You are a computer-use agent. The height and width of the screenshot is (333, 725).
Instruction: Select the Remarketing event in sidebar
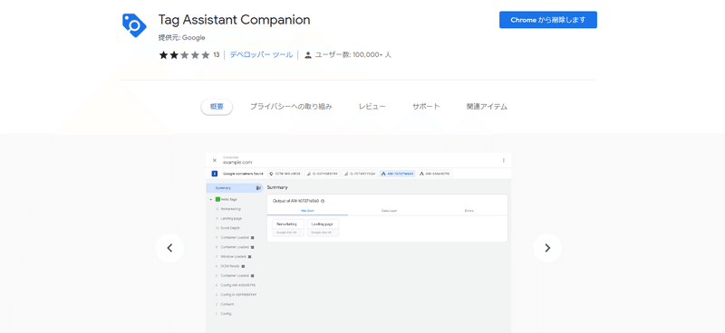point(230,209)
